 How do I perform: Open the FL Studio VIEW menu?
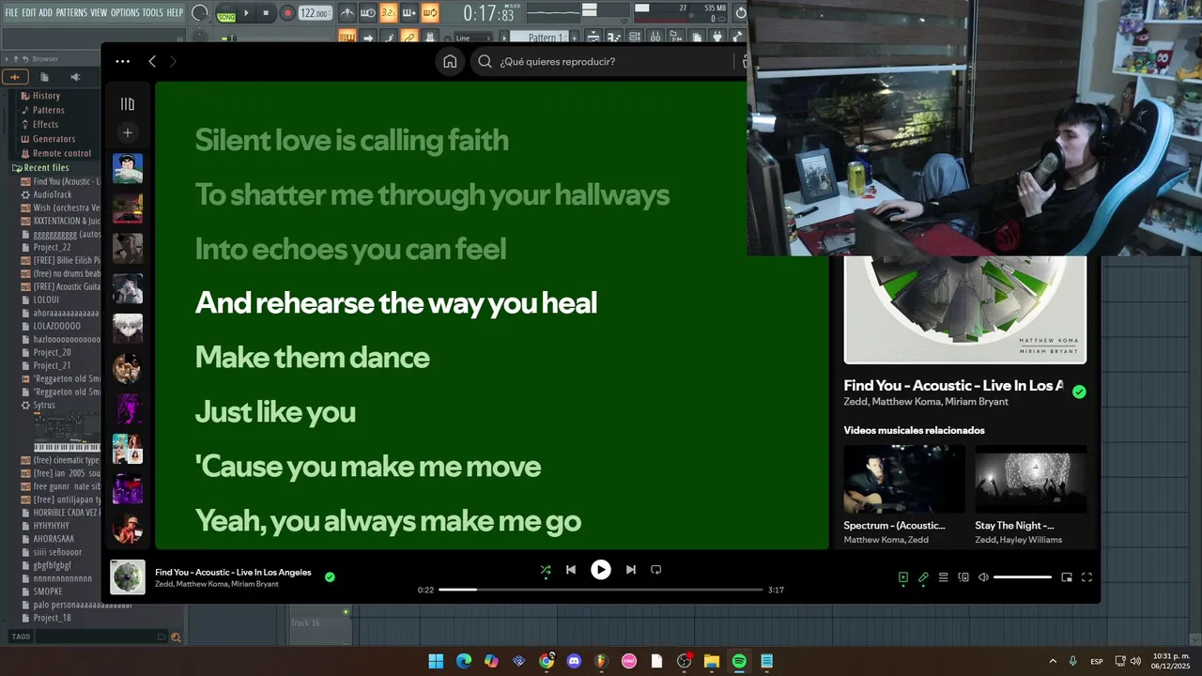click(x=99, y=13)
